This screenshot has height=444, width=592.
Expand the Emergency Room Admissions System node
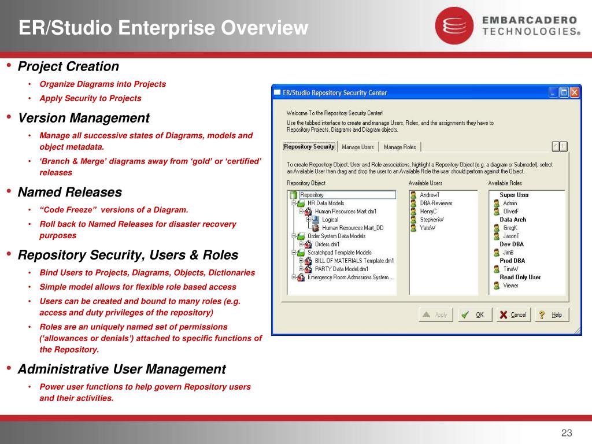[293, 277]
